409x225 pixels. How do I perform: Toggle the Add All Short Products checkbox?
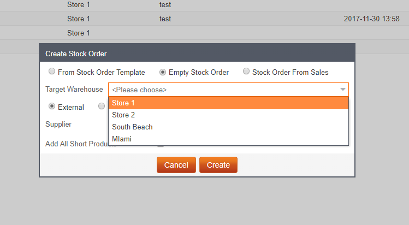pos(161,145)
